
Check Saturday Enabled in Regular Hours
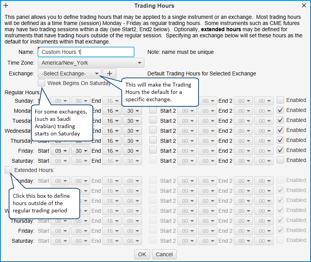(280, 160)
